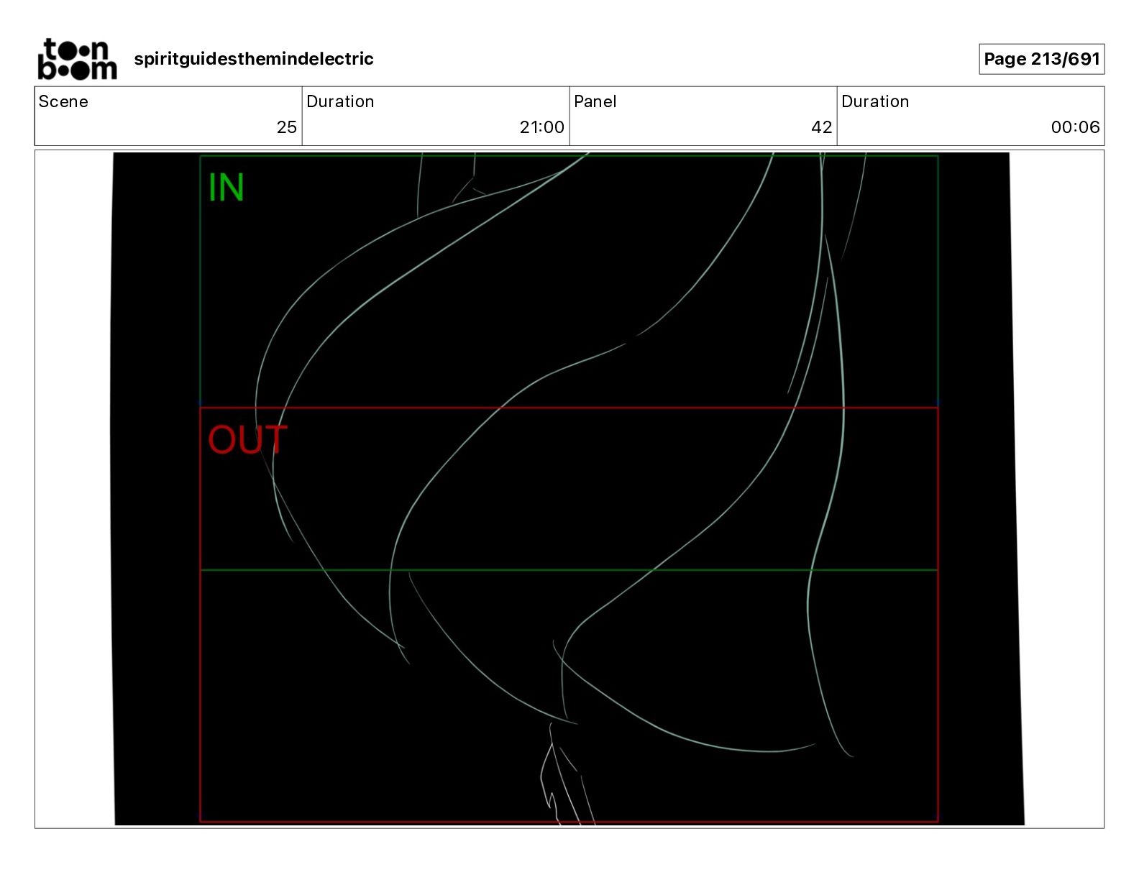Click the green IN camera frame label
This screenshot has width=1139, height=880.
(x=226, y=188)
